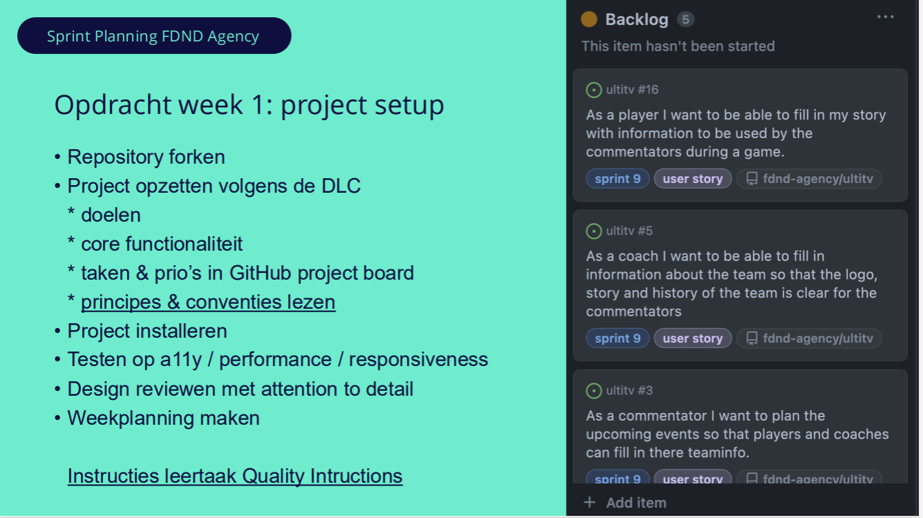Click the open issue icon for ultitv #16
923x518 pixels.
click(593, 90)
